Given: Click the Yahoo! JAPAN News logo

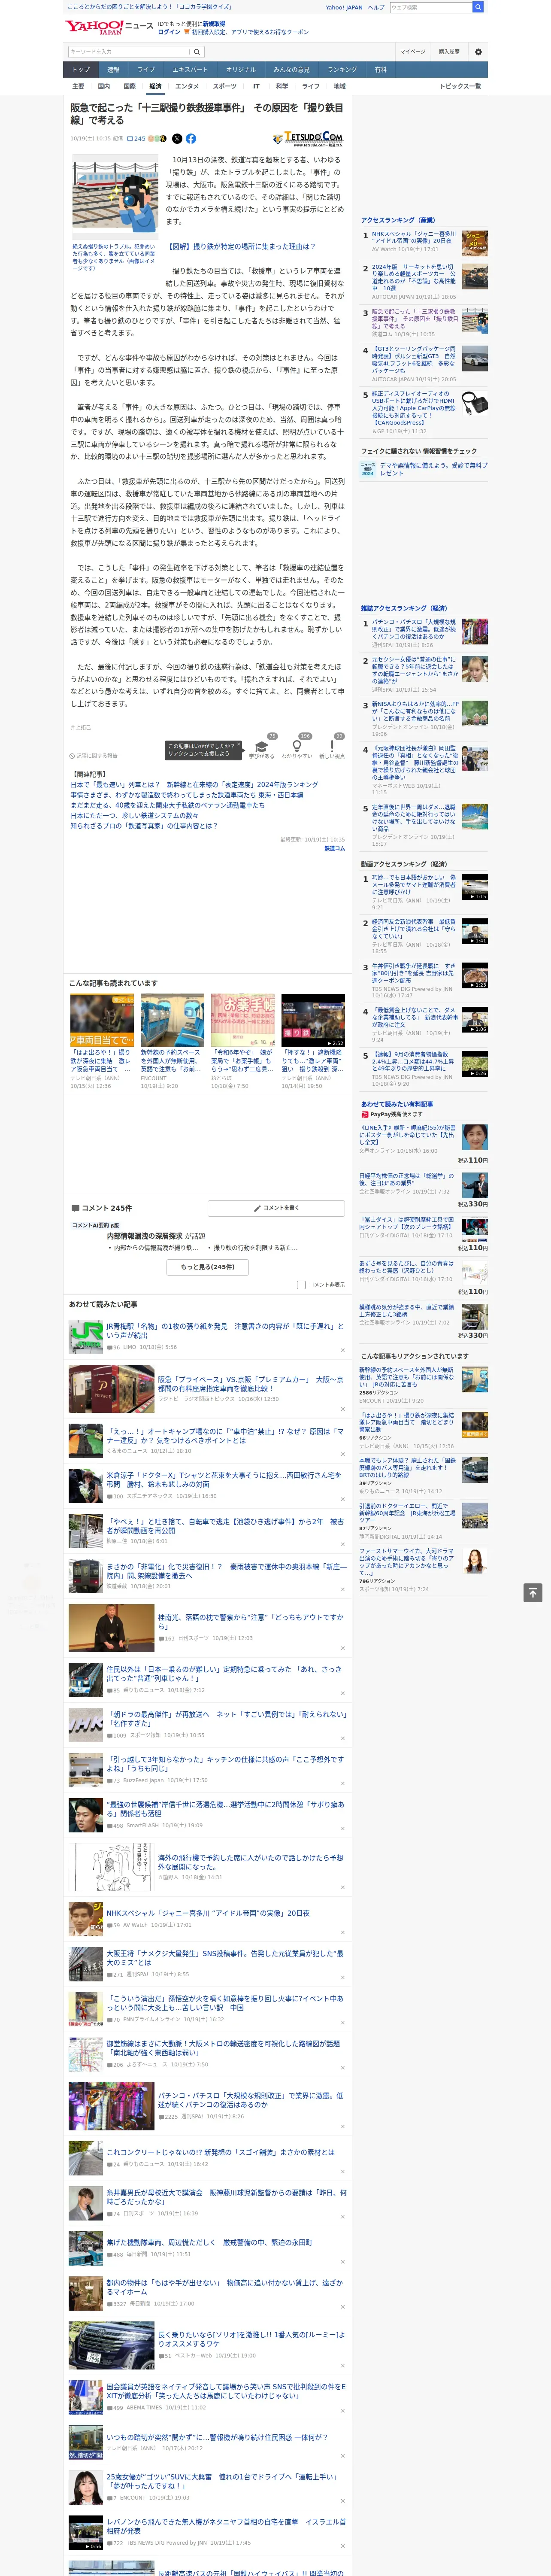Looking at the screenshot, I should tap(110, 27).
